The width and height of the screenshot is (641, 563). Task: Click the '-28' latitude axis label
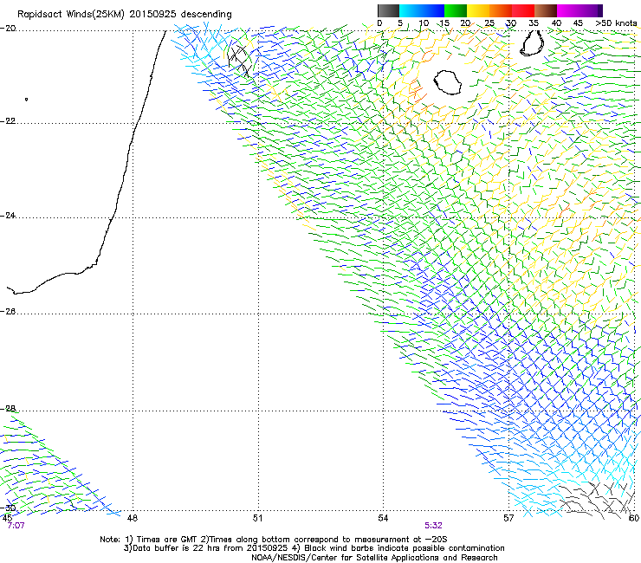(8, 409)
